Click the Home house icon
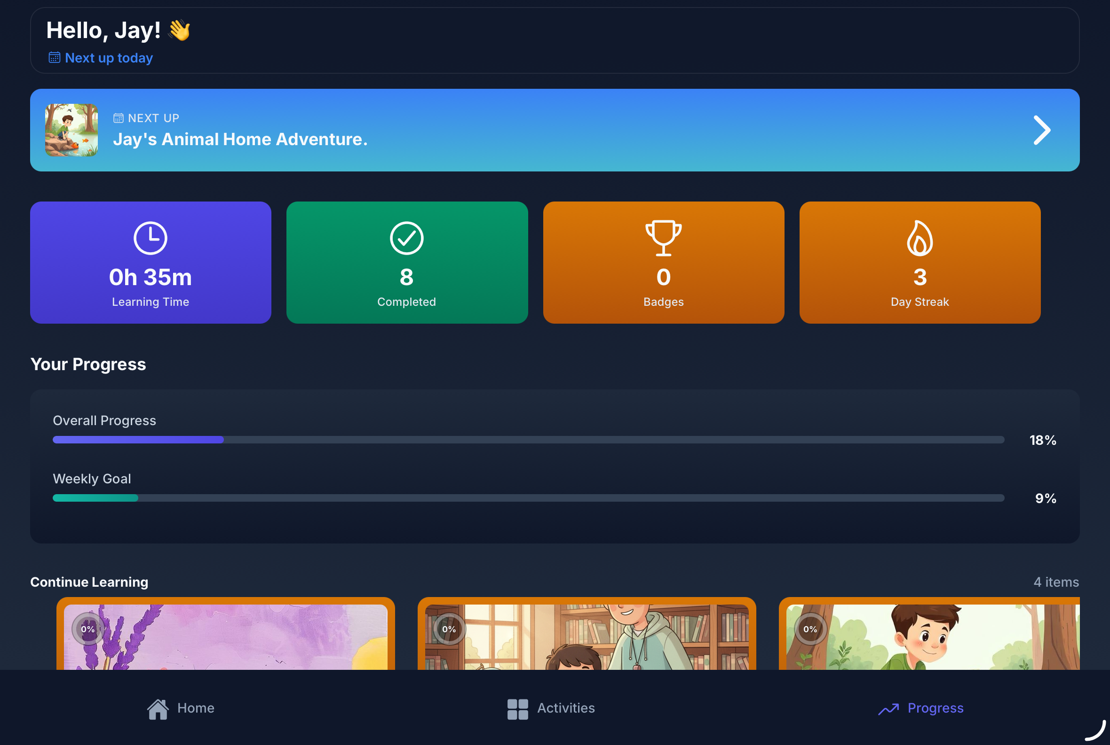This screenshot has height=745, width=1110. tap(158, 708)
